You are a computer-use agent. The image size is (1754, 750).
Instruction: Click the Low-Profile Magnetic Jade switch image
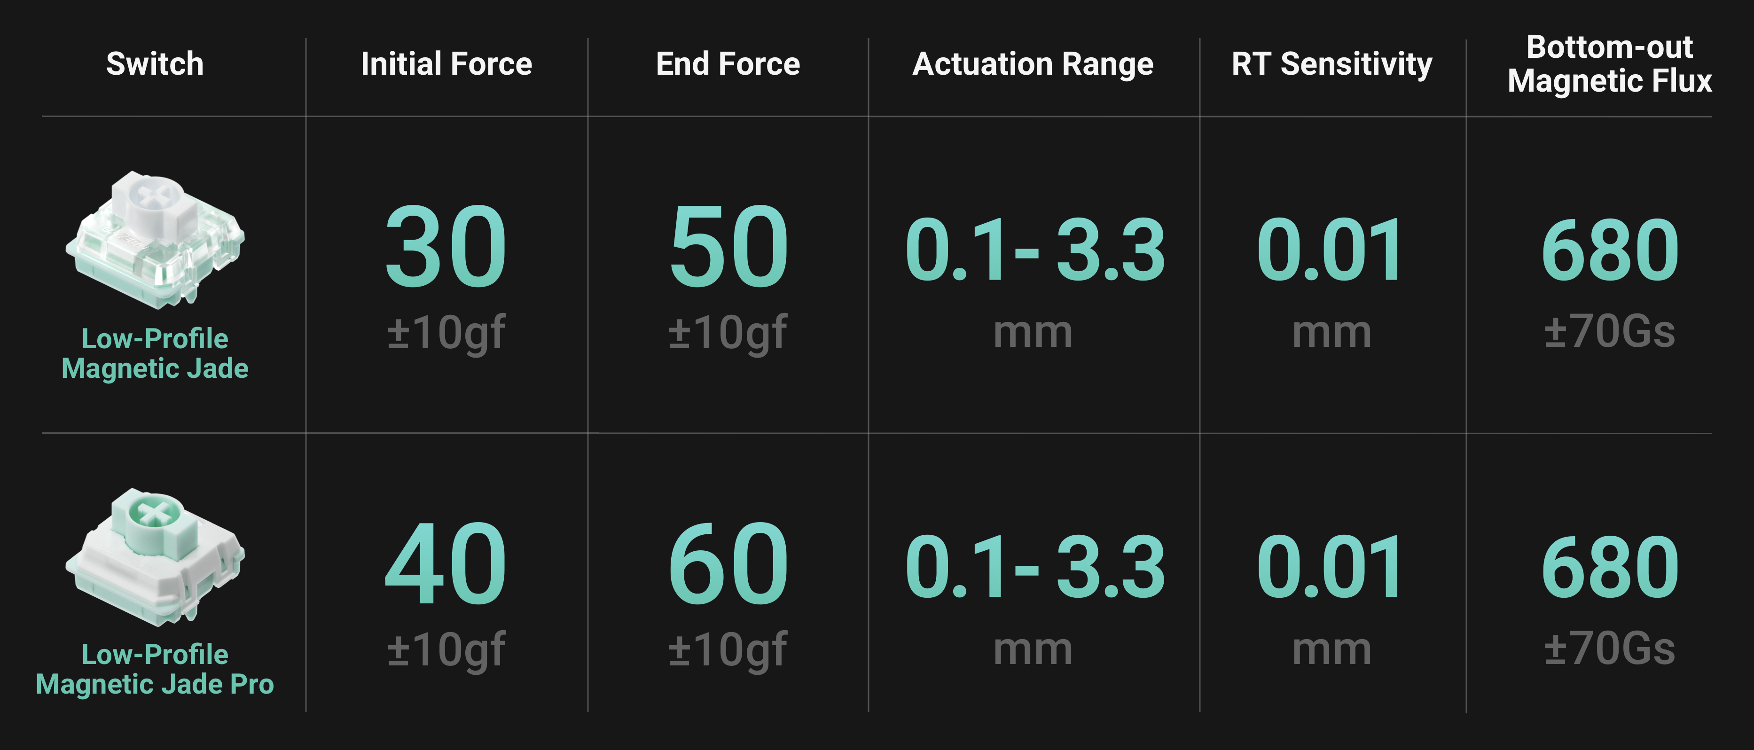(x=155, y=237)
